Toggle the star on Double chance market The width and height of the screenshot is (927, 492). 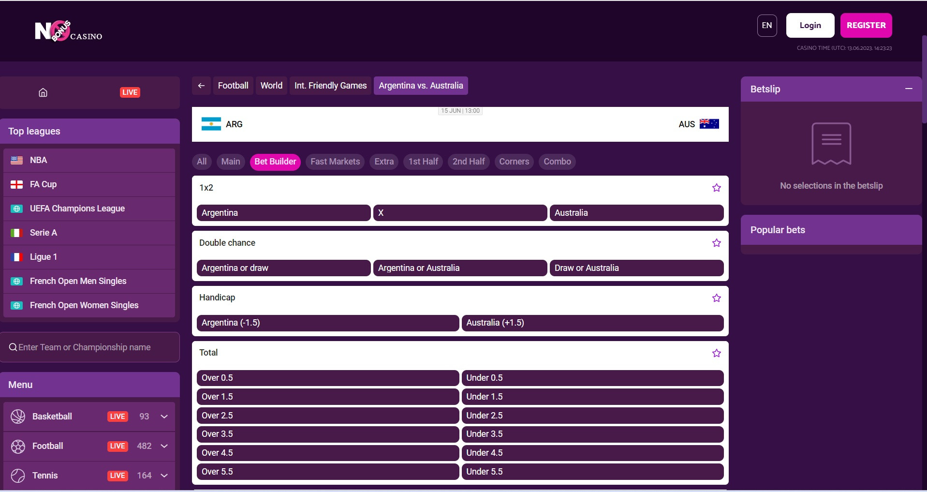click(716, 243)
